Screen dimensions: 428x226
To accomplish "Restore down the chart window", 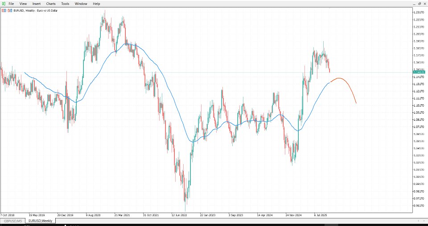I will coord(420,4).
